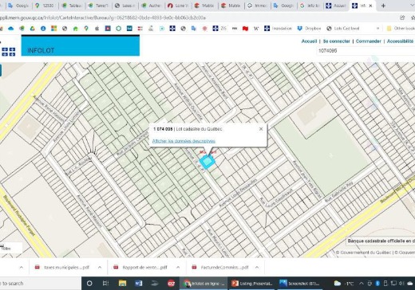The height and width of the screenshot is (290, 415).
Task: Switch to the Chrome 'Infolot en ligne' taskbar window
Action: pyautogui.click(x=204, y=284)
